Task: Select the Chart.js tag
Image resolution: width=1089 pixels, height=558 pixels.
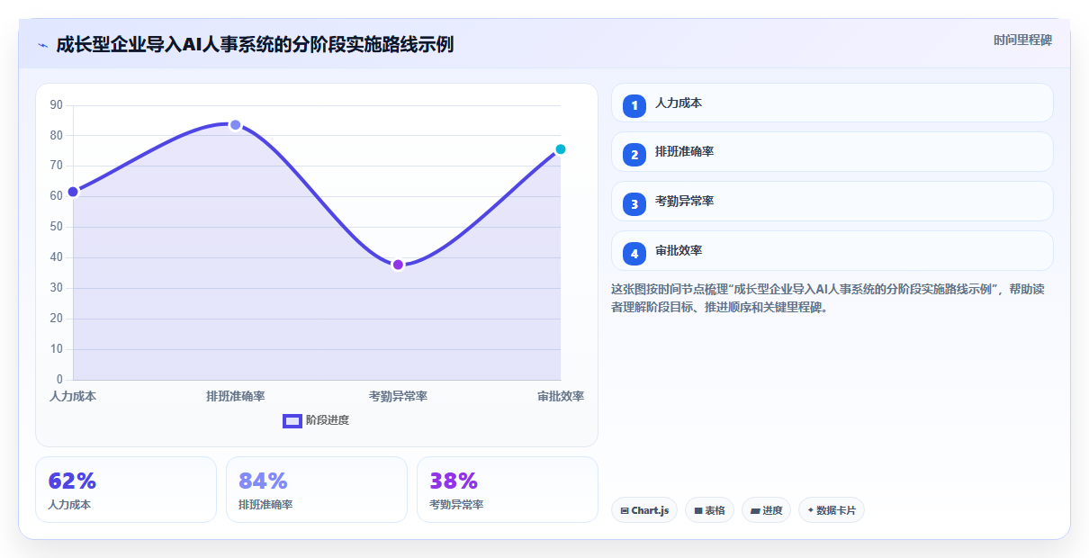Action: (644, 510)
